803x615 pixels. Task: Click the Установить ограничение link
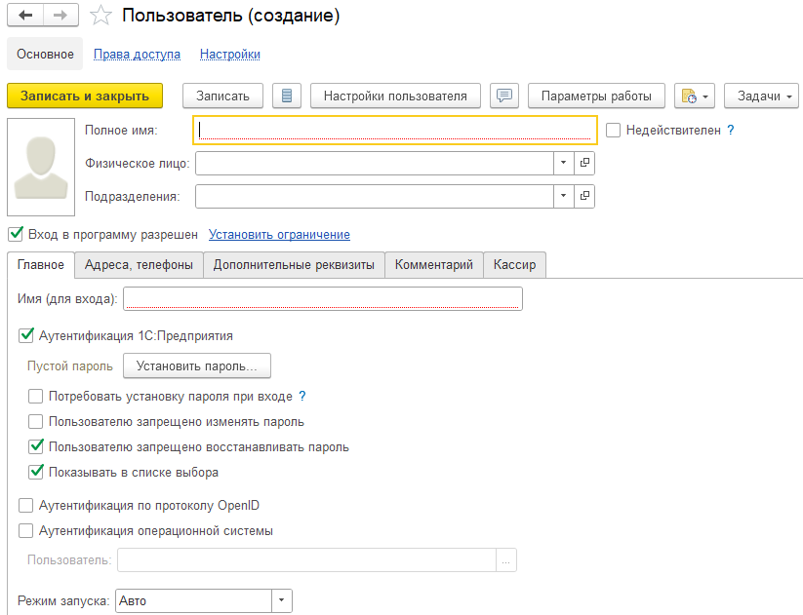(x=279, y=235)
